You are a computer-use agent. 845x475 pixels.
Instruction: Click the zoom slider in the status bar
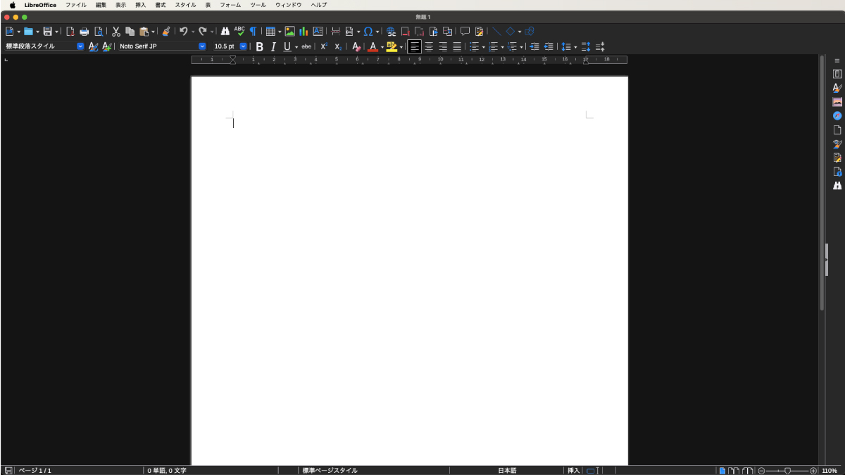coord(787,470)
